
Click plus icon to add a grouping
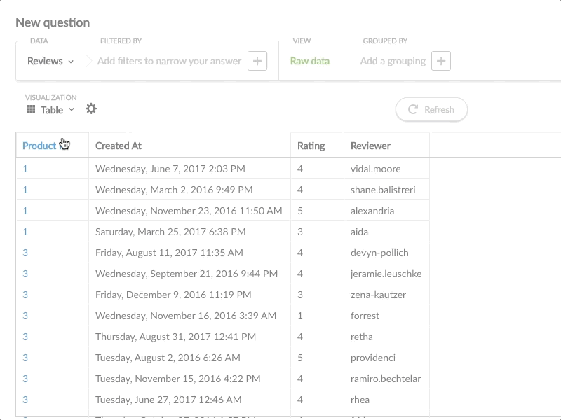[x=440, y=61]
